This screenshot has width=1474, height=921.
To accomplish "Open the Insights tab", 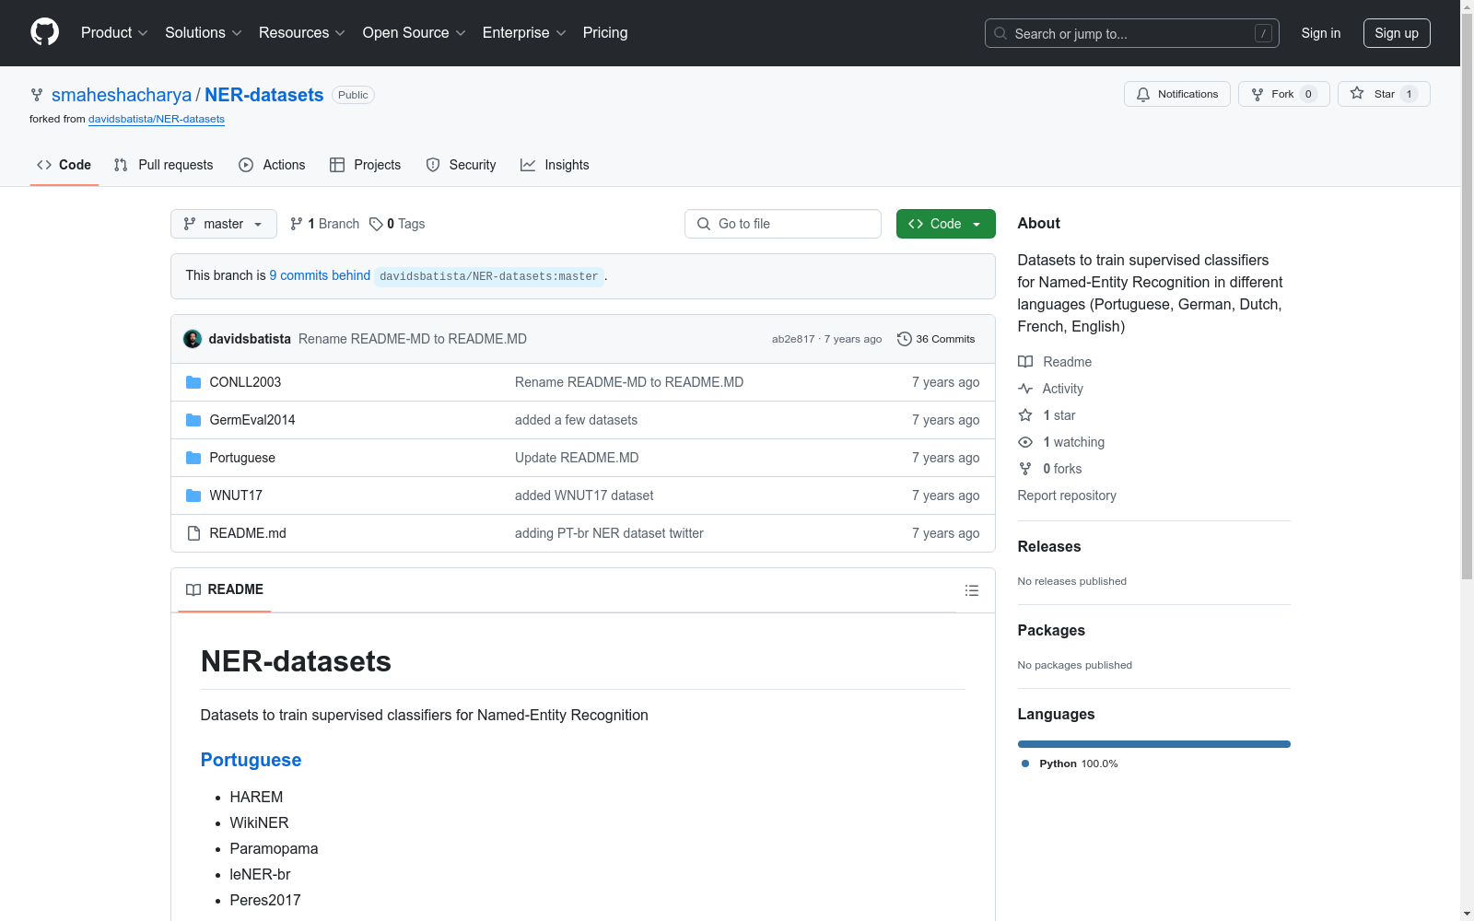I will 555,165.
